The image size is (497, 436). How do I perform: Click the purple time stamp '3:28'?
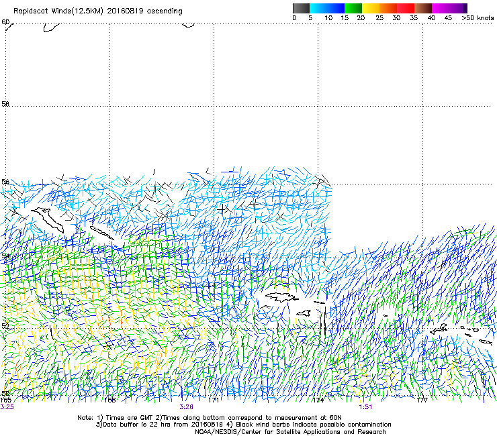[x=187, y=407]
